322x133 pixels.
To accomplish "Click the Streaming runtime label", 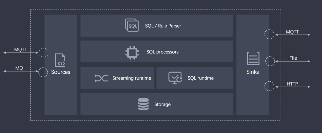I will pos(131,78).
